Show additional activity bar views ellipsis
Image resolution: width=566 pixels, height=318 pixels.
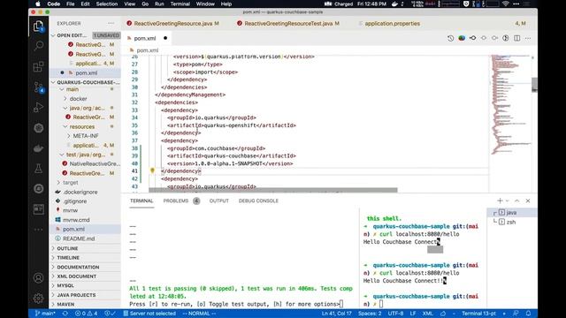click(38, 230)
